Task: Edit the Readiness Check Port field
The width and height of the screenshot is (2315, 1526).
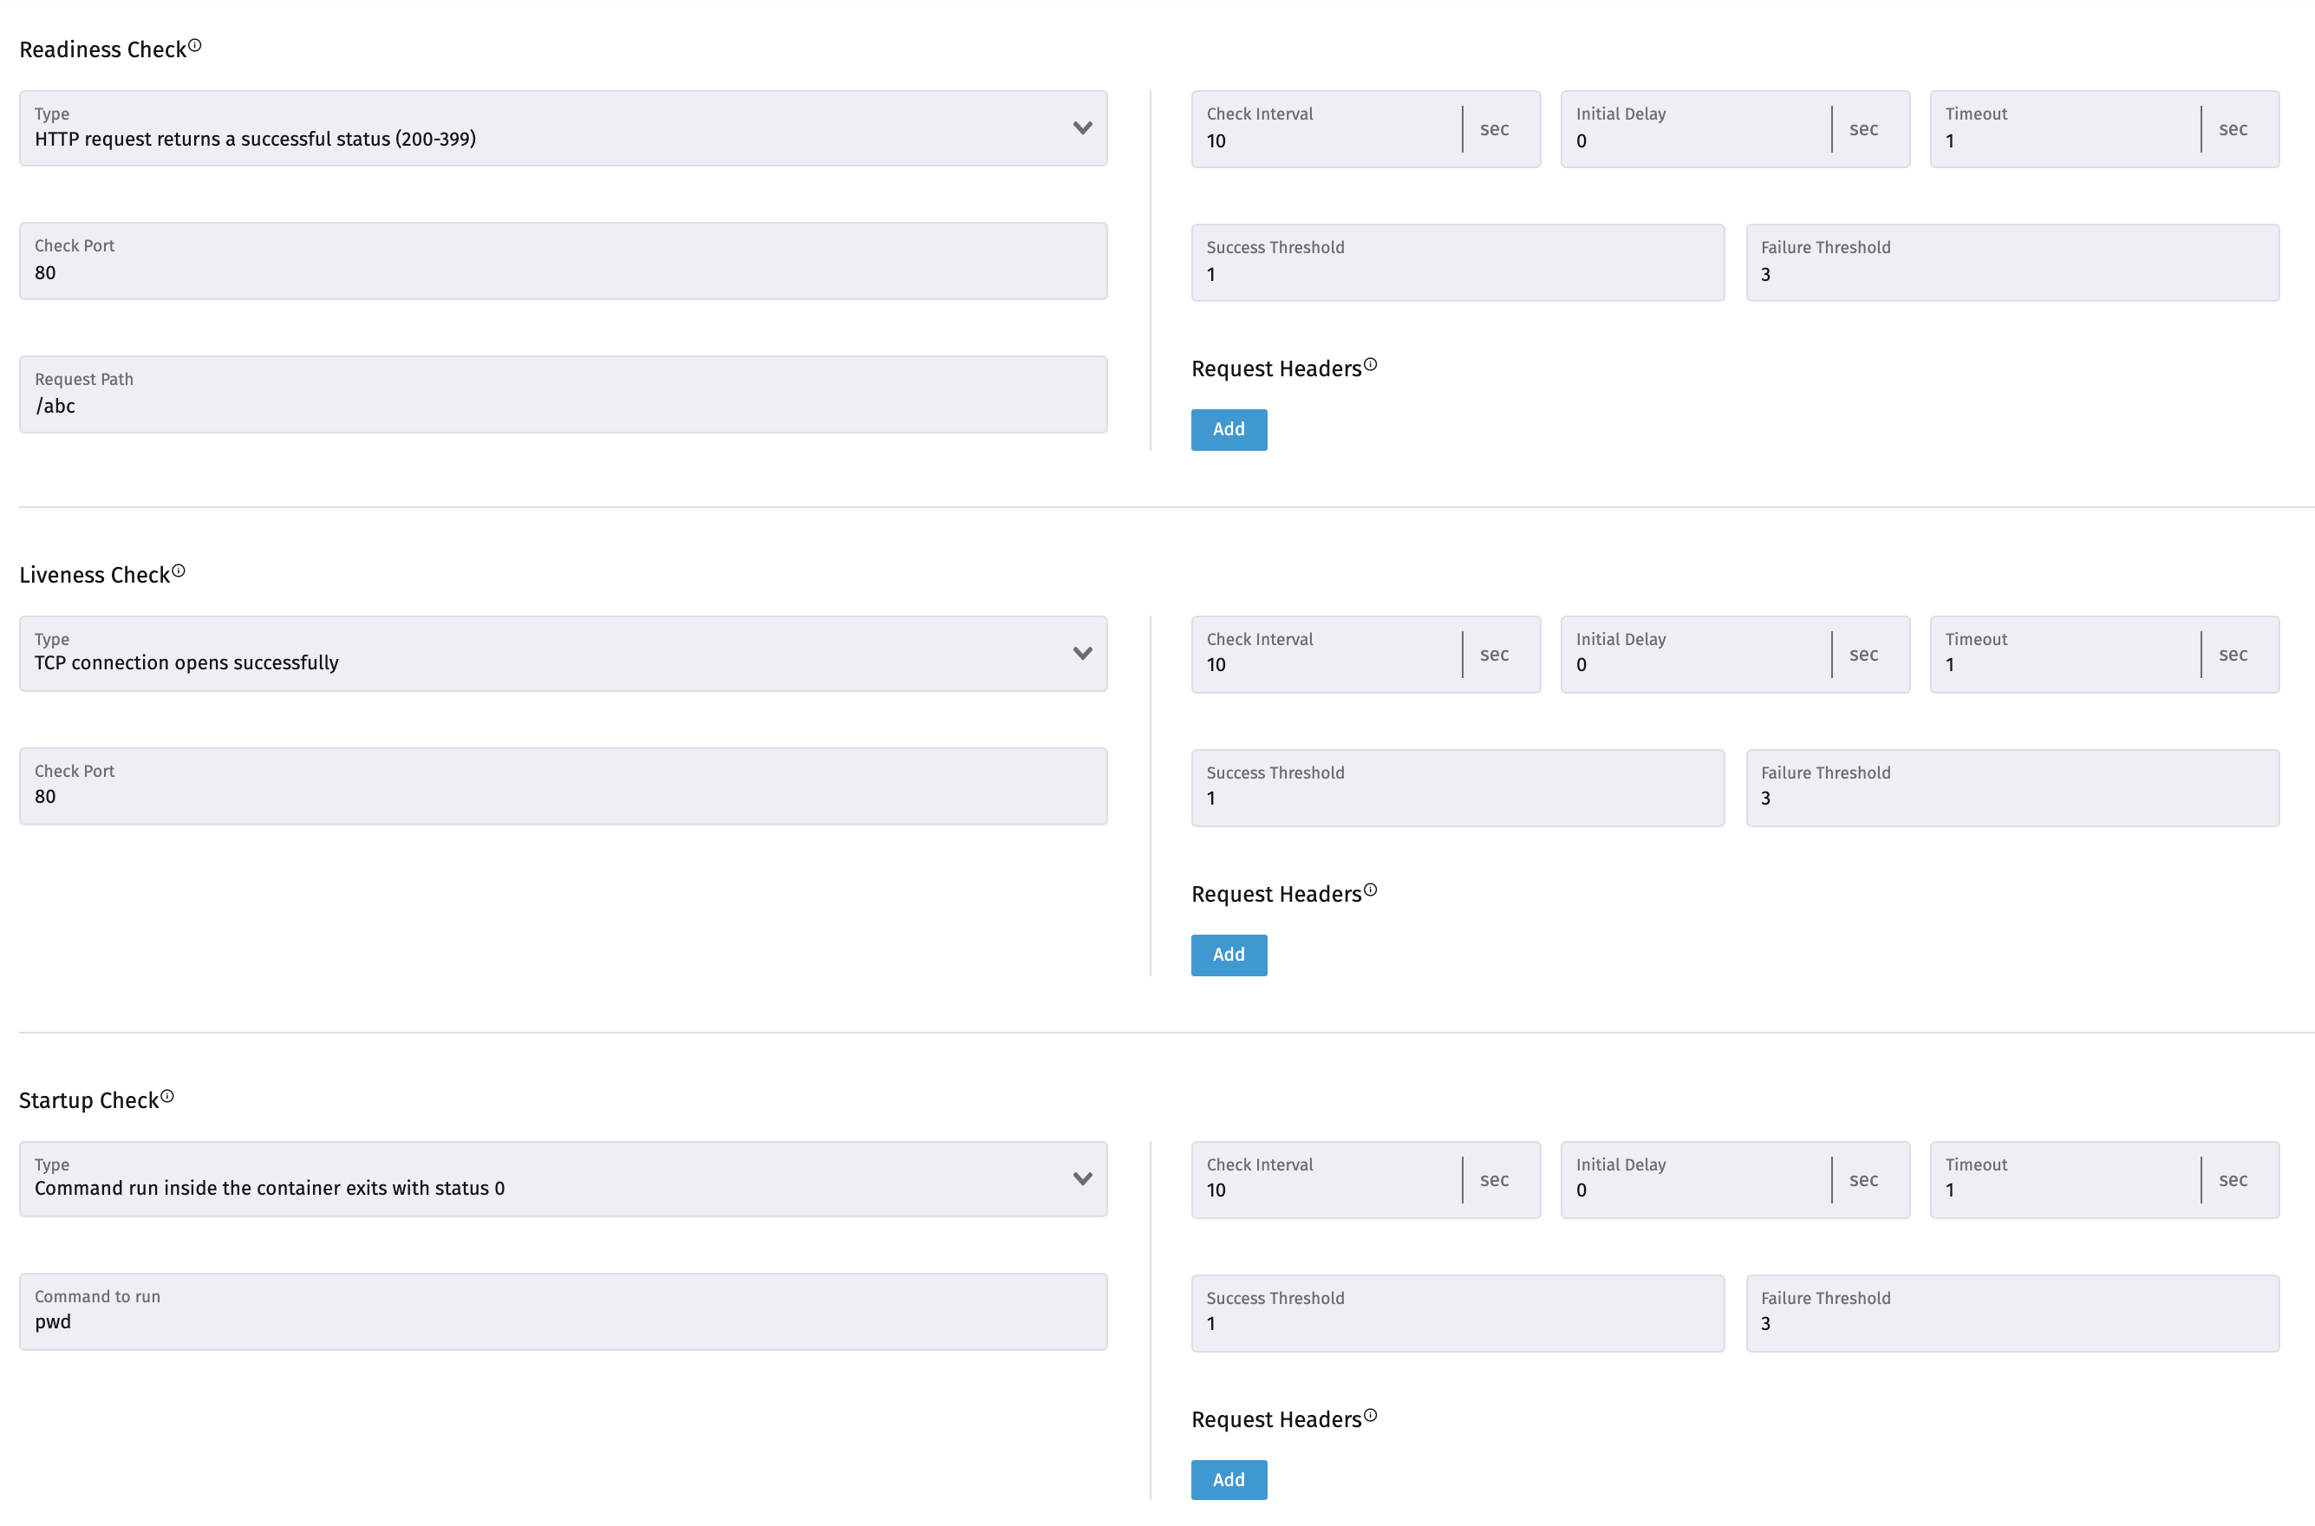Action: [x=563, y=261]
